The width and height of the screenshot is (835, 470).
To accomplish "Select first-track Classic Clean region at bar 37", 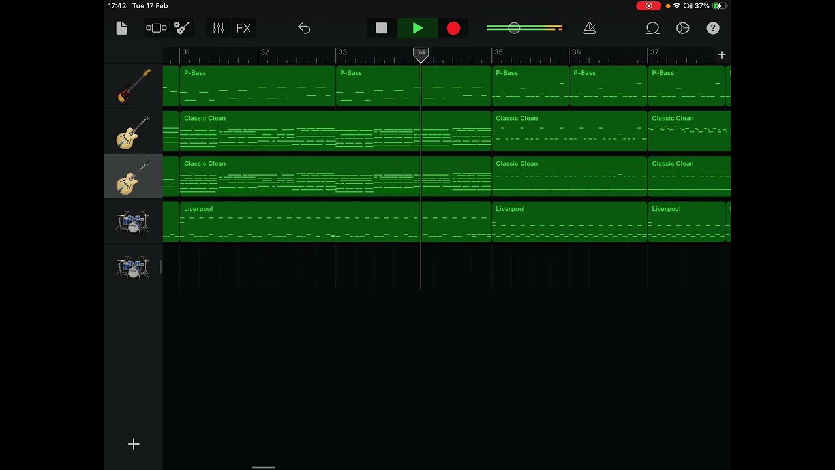I will (x=689, y=131).
